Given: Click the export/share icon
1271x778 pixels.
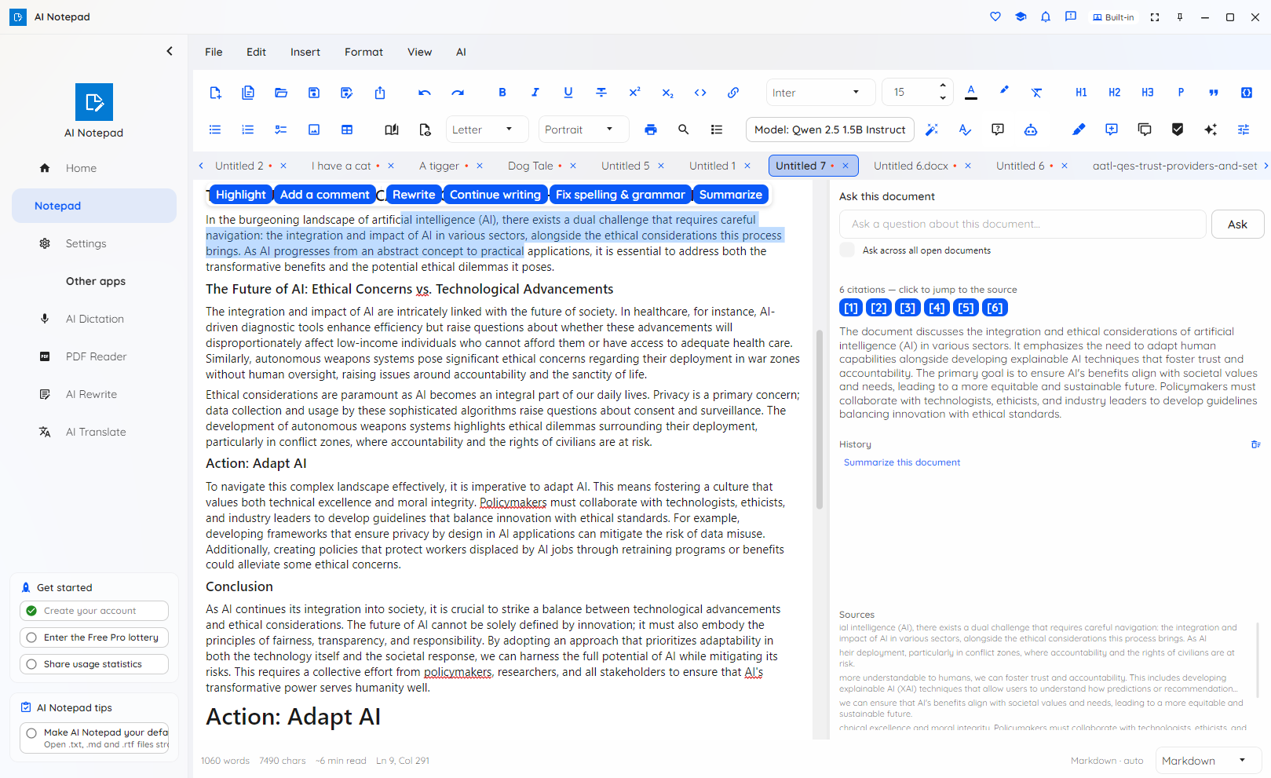Looking at the screenshot, I should [380, 93].
